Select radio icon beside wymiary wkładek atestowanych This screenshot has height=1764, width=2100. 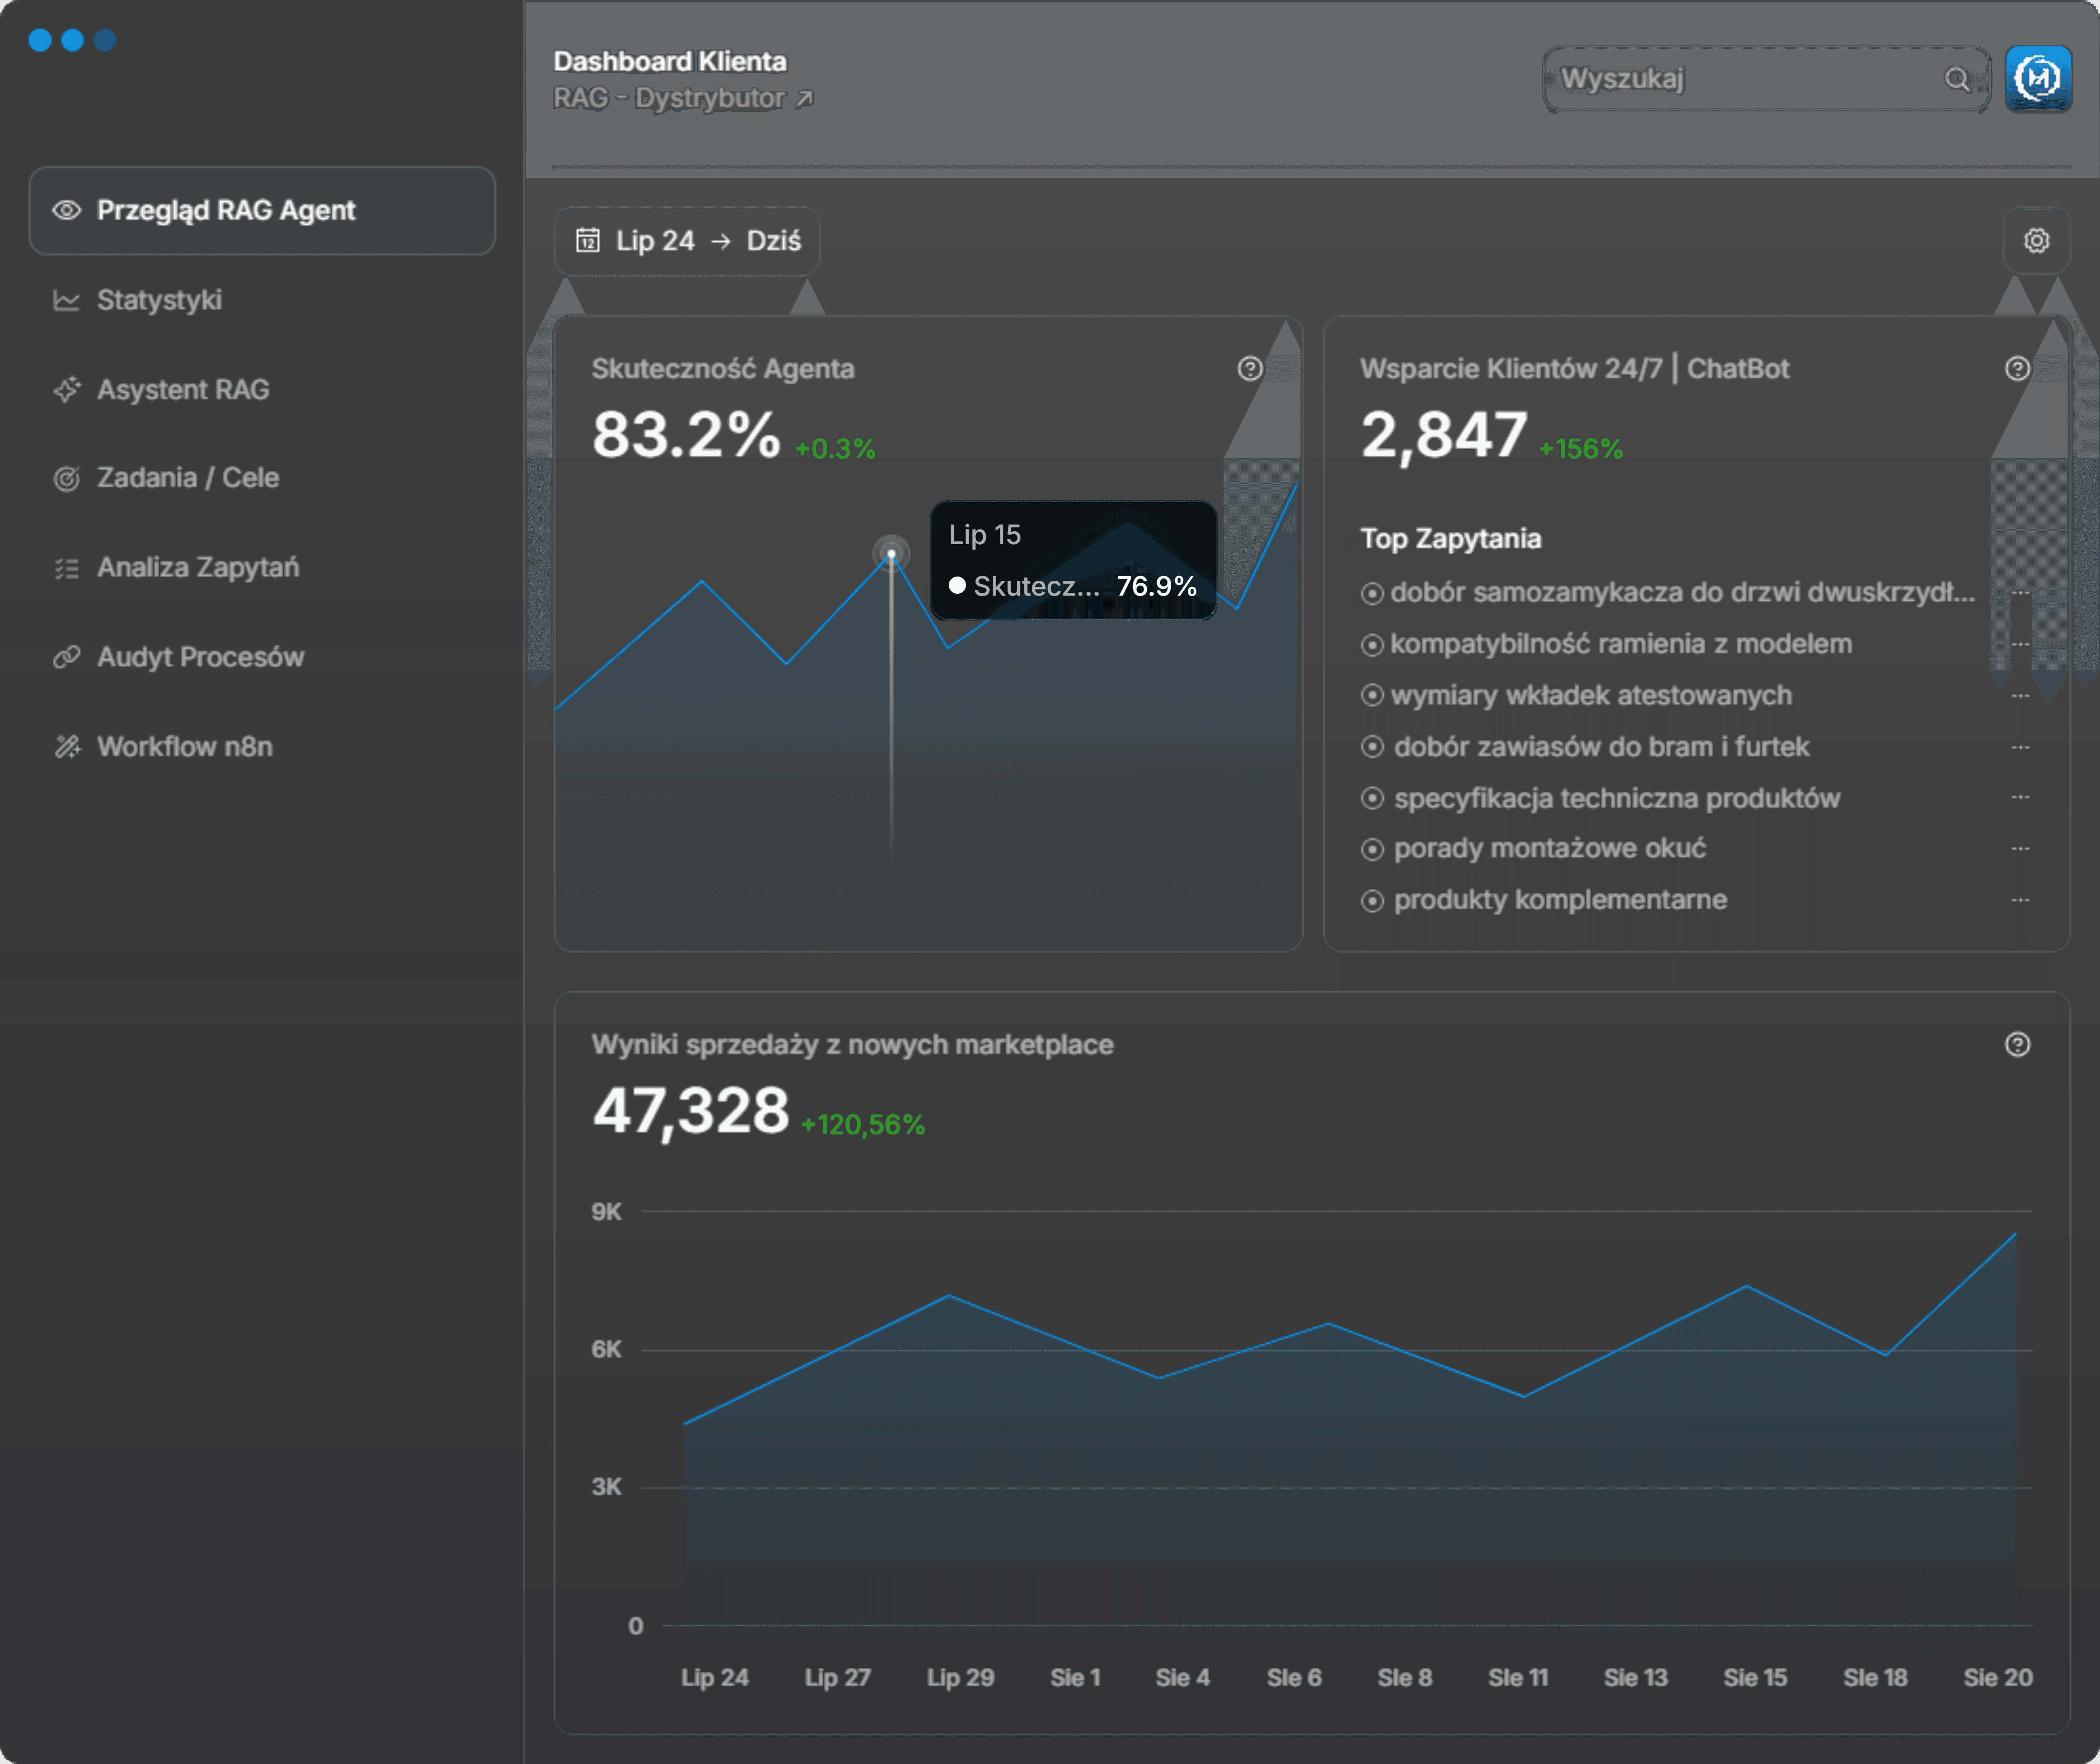(1372, 695)
